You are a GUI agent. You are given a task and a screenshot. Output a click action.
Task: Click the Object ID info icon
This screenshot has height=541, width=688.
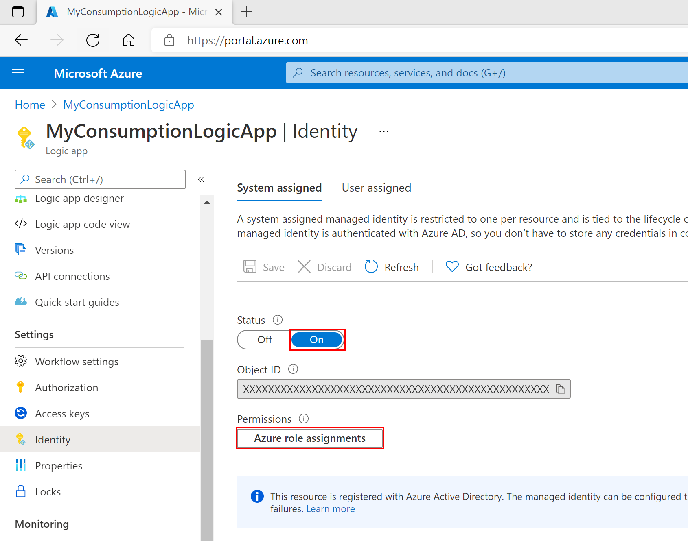[x=293, y=369]
